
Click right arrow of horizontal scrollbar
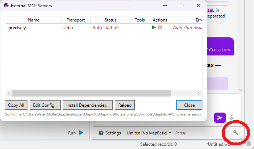pyautogui.click(x=198, y=93)
